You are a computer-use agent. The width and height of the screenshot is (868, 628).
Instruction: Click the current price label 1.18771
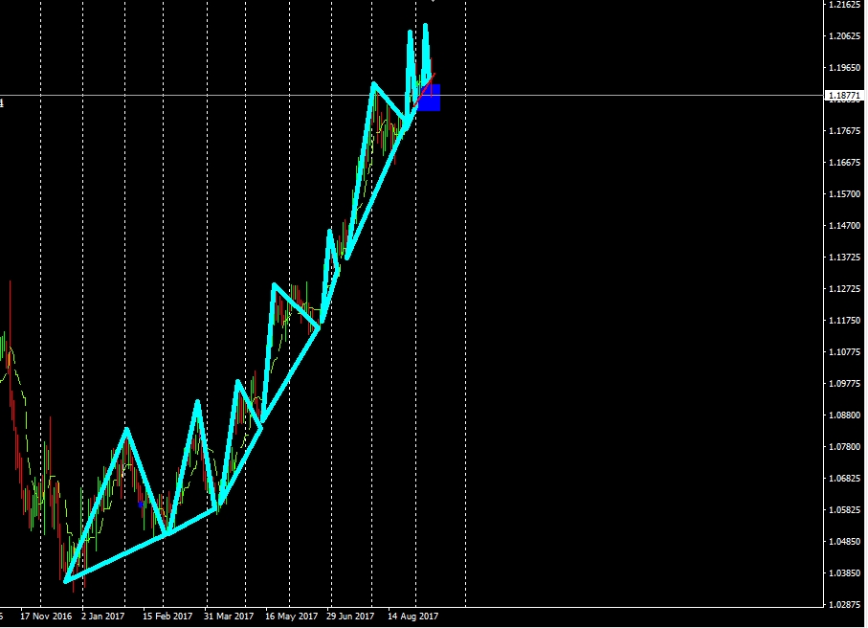coord(845,96)
